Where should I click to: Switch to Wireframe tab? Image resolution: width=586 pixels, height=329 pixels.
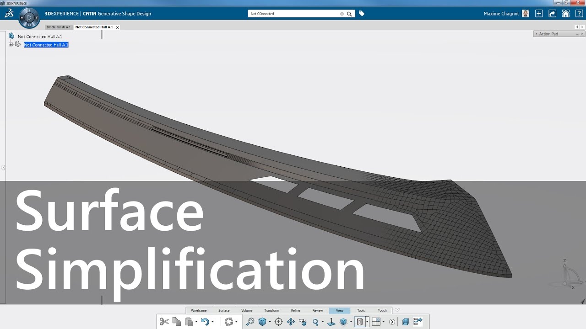pyautogui.click(x=199, y=310)
